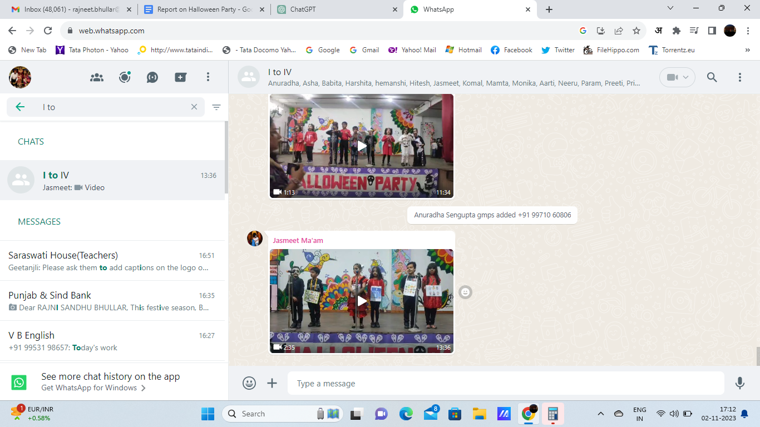
Task: Click in the Type a message field
Action: tap(506, 383)
